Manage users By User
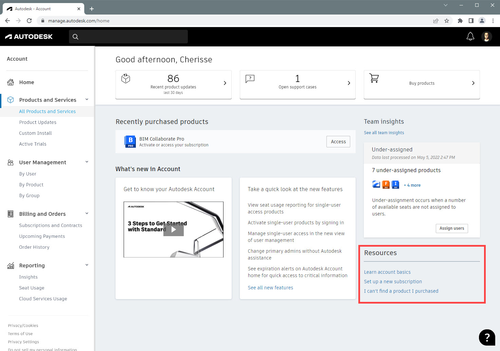500x351 pixels. coord(28,174)
